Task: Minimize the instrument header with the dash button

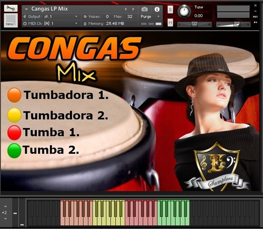Action: tap(256, 11)
